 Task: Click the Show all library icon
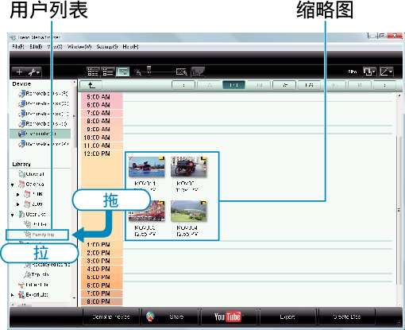pyautogui.click(x=21, y=174)
